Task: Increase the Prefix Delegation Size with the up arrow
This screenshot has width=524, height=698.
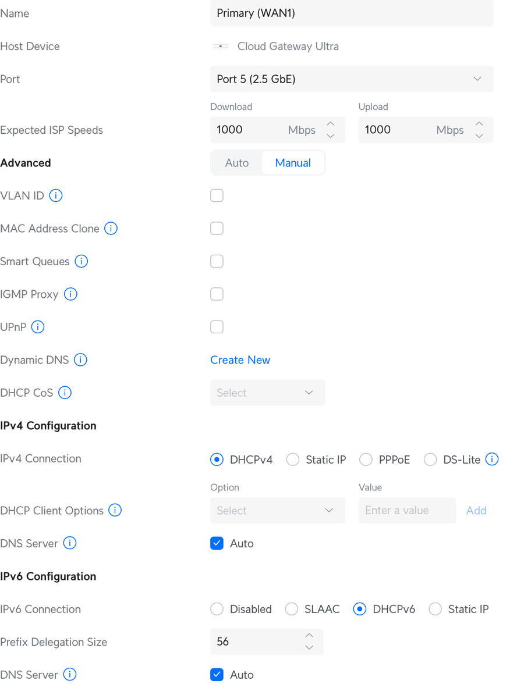Action: pyautogui.click(x=310, y=636)
